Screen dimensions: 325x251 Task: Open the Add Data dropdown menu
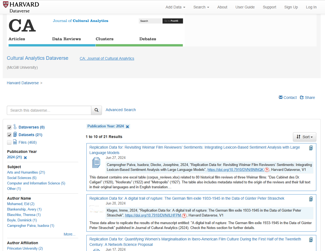[x=175, y=7]
